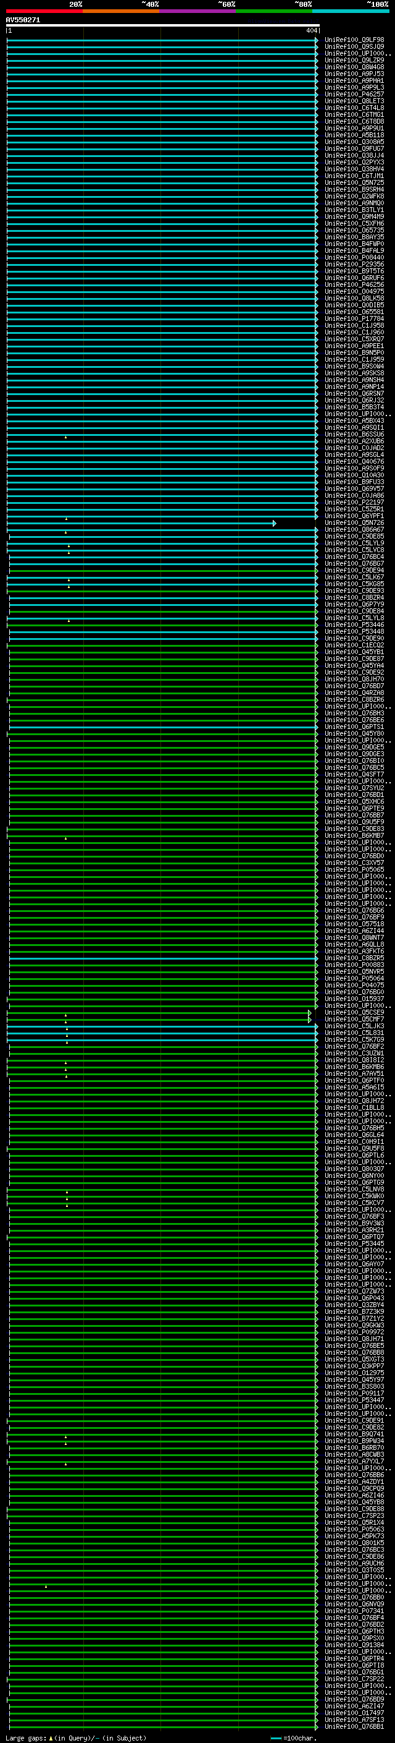
Task: Select the UniRef100_C6TM61 label
Action: (x=354, y=114)
